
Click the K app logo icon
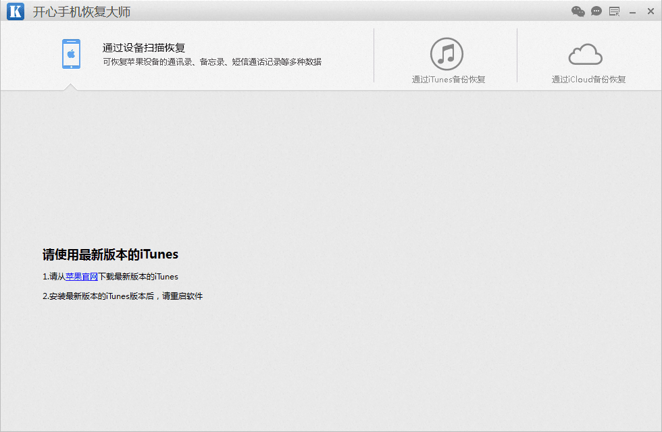coord(15,11)
